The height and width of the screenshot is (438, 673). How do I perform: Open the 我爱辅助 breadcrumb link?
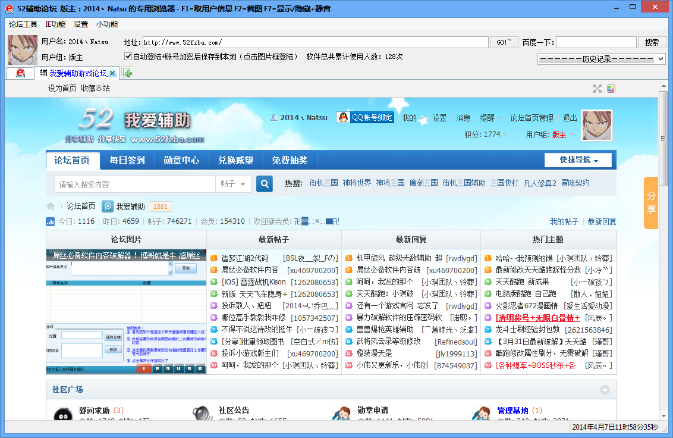click(x=130, y=207)
